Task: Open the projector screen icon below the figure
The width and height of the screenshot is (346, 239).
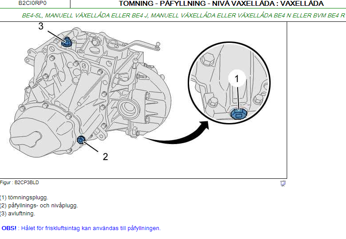Action: point(283,183)
